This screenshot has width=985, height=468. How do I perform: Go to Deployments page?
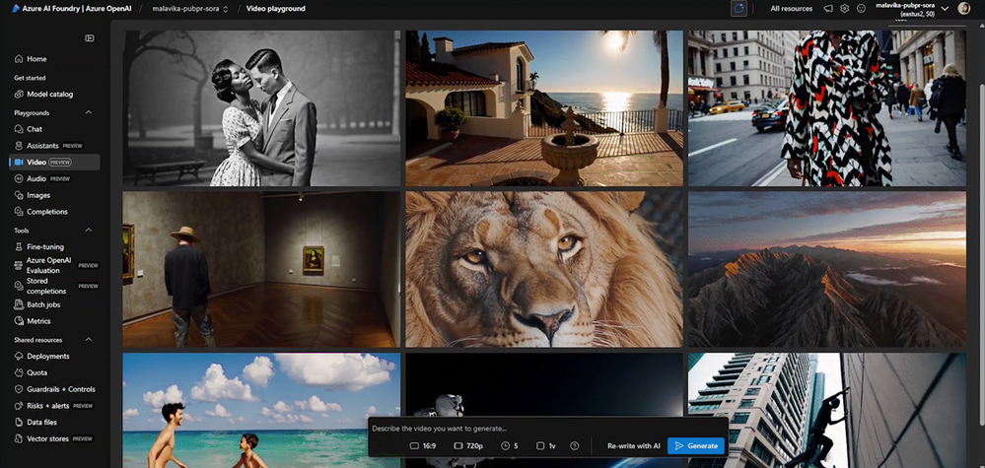[x=47, y=357]
